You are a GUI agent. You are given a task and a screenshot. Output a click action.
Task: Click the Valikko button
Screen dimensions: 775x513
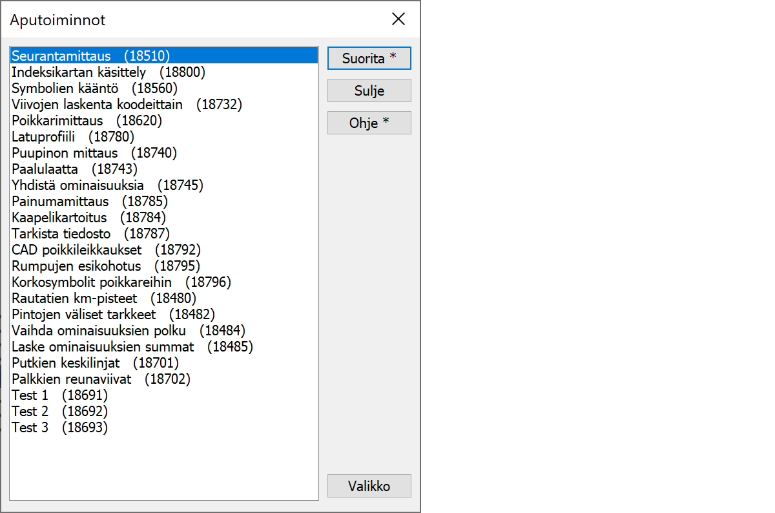click(369, 486)
